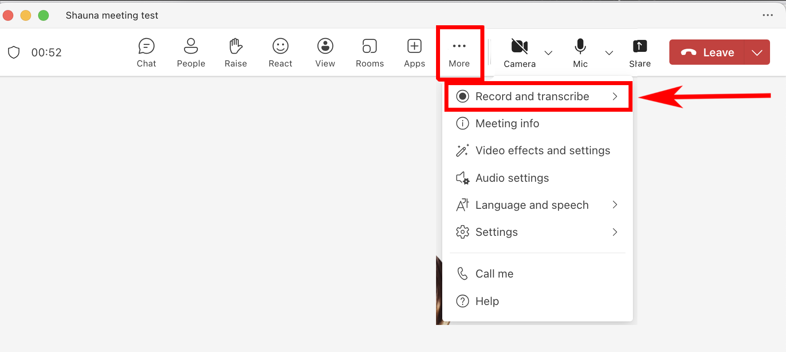
Task: Show the People participants list
Action: coord(191,52)
